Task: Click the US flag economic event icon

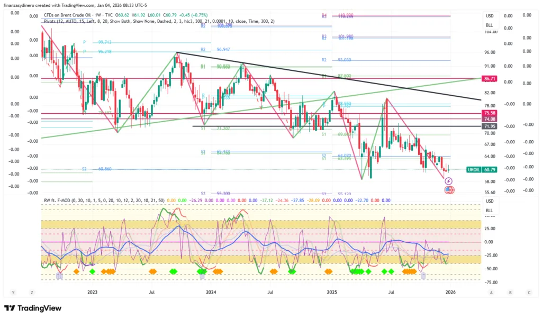Action: click(x=449, y=189)
